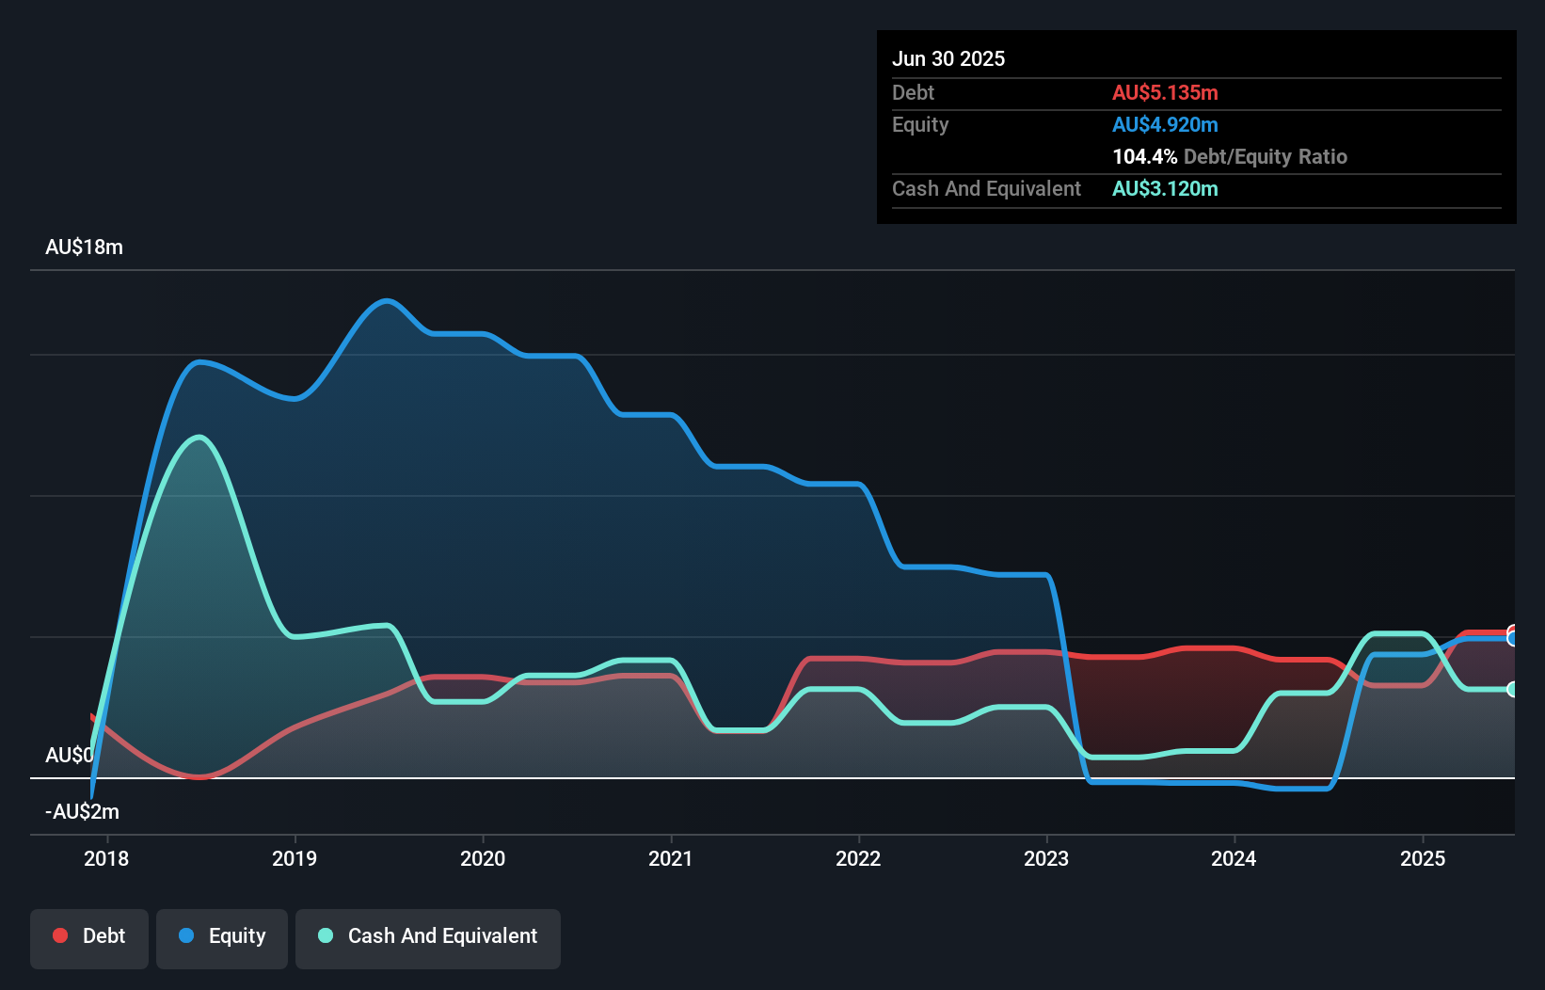Select the 2021 x-axis label
Viewport: 1545px width, 990px height.
671,858
